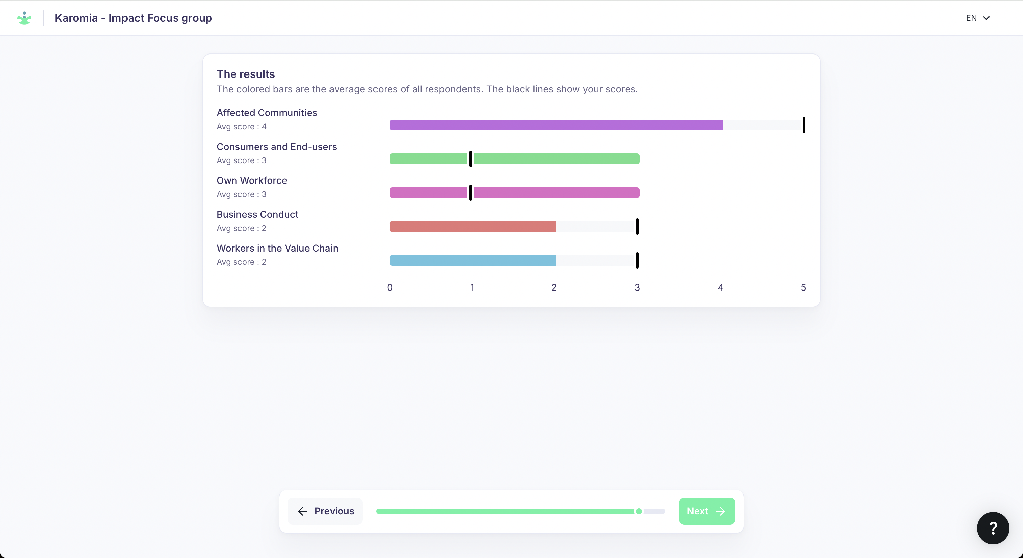Click the Previous button
The height and width of the screenshot is (558, 1023).
(x=325, y=511)
